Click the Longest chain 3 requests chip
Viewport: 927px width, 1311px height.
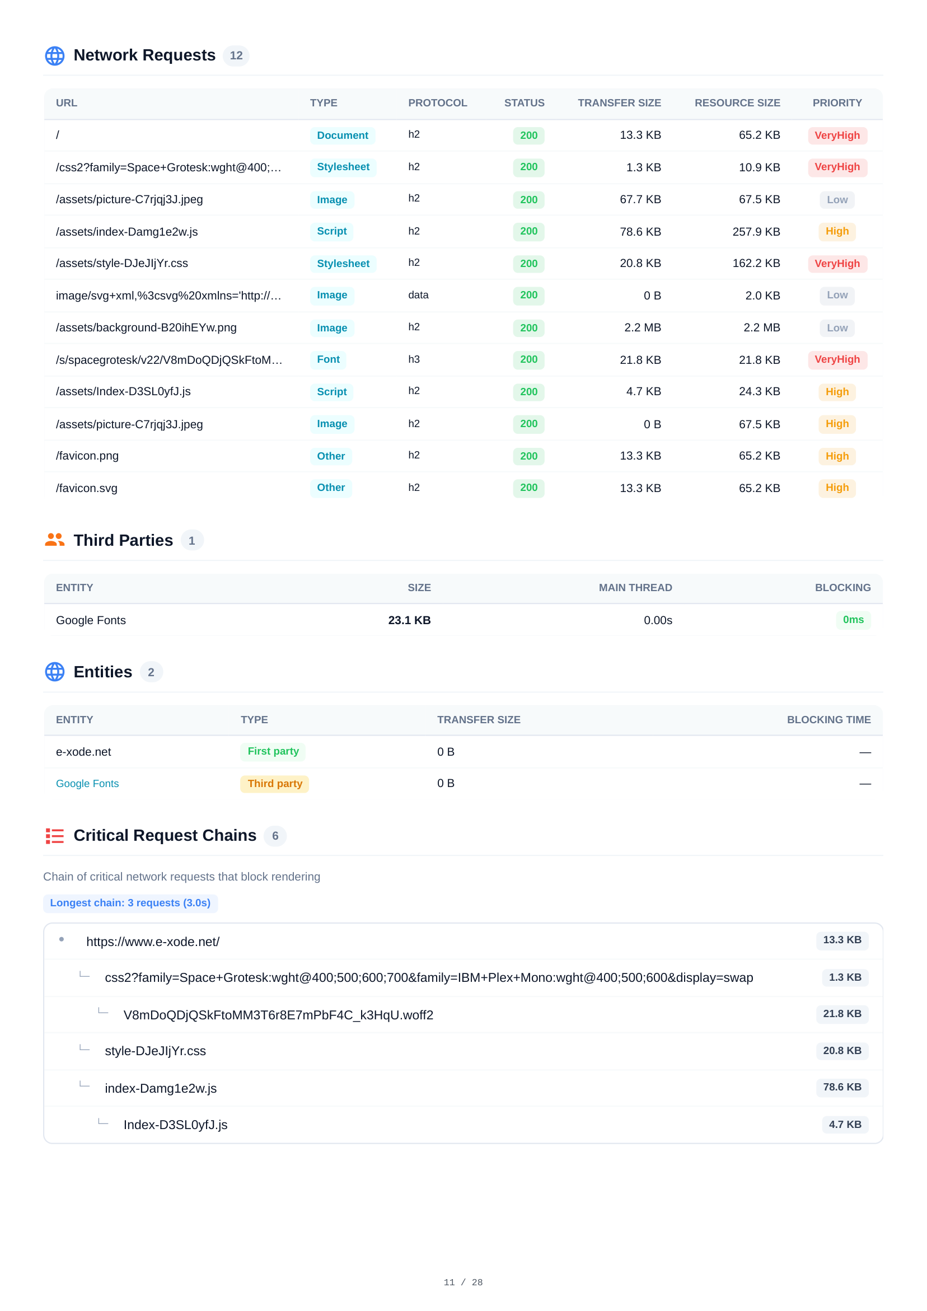[x=130, y=903]
